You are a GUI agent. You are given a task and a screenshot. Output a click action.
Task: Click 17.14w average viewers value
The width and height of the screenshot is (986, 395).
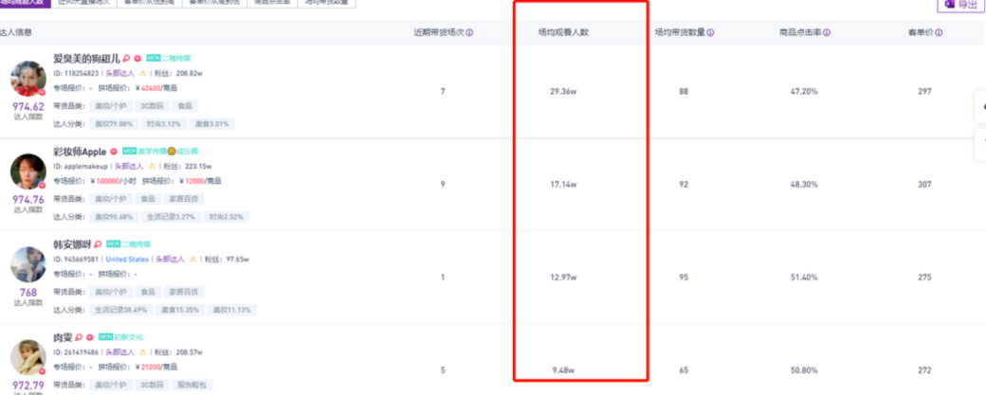click(x=563, y=185)
